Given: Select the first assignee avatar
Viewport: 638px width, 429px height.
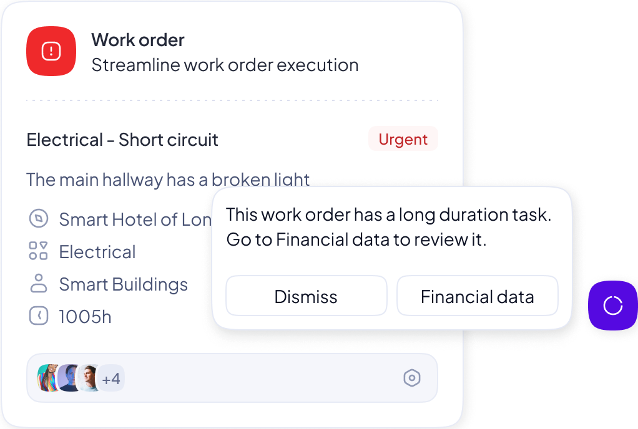Looking at the screenshot, I should click(48, 378).
